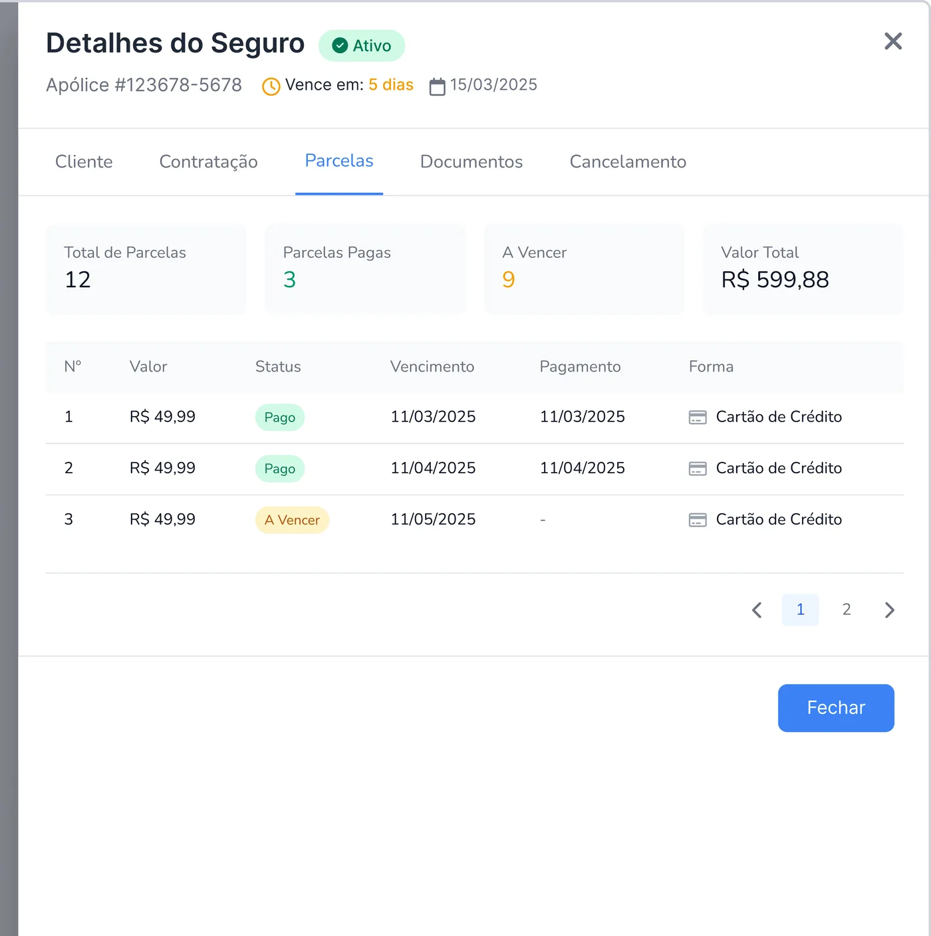The image size is (931, 936).
Task: Jump to page 2 in pagination
Action: click(847, 610)
